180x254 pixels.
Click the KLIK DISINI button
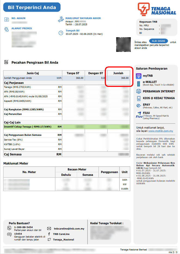pos(158,41)
